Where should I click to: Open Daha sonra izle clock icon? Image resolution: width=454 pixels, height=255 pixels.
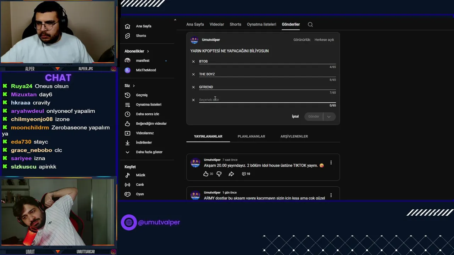128,114
